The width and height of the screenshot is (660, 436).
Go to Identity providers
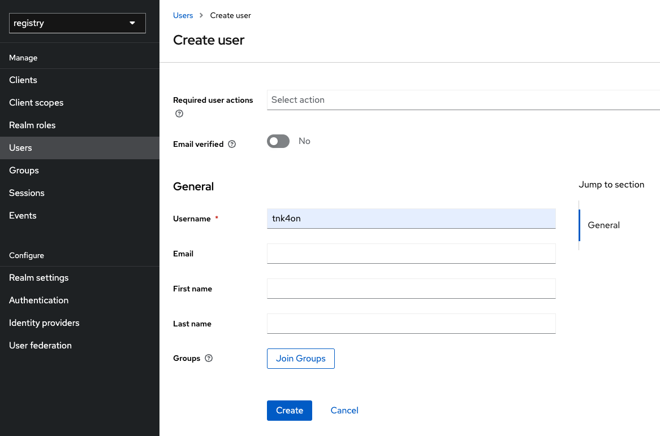point(44,322)
